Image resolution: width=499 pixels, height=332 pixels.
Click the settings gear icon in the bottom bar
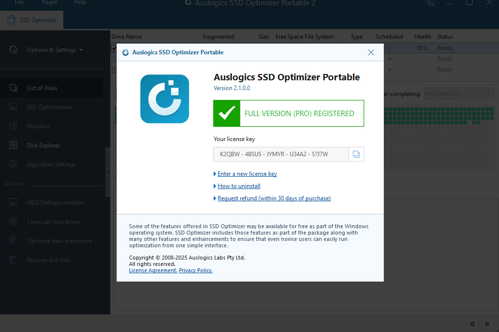472,323
